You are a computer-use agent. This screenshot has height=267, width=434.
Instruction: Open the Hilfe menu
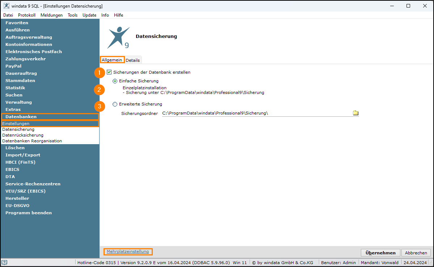118,15
